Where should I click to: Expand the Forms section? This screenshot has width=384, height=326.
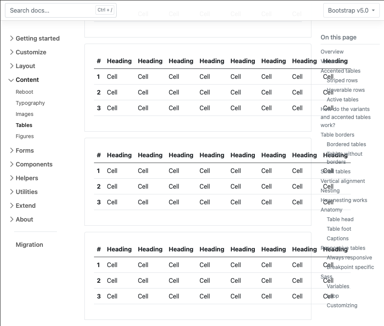tap(22, 150)
